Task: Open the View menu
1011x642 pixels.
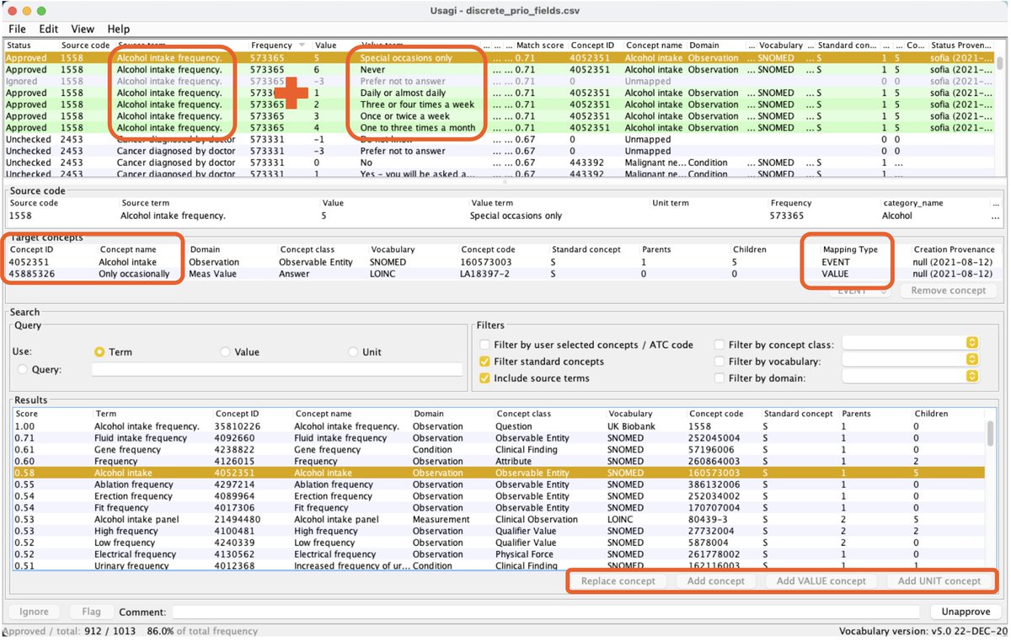Action: (81, 28)
